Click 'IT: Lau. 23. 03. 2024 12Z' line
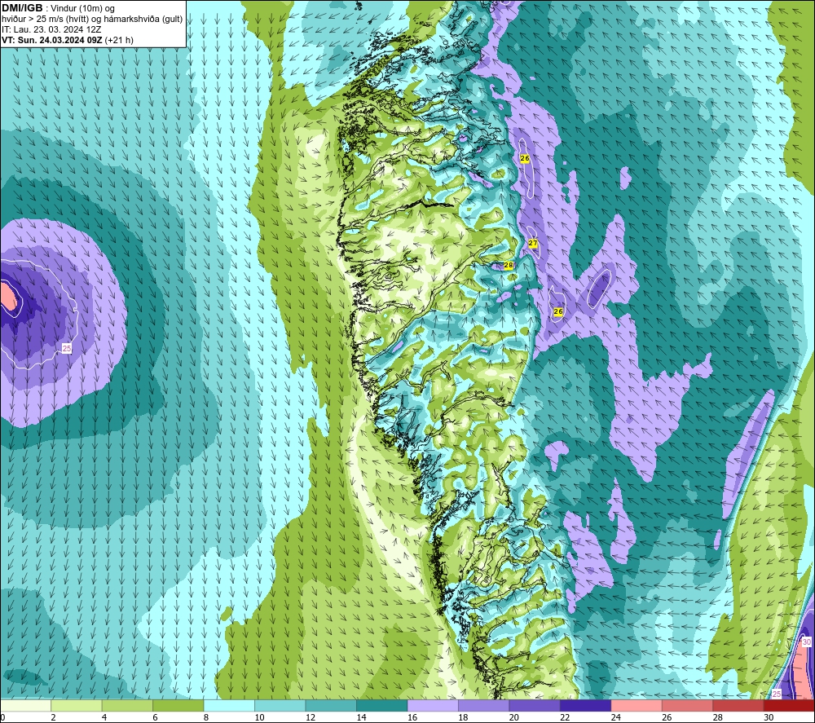 point(51,29)
